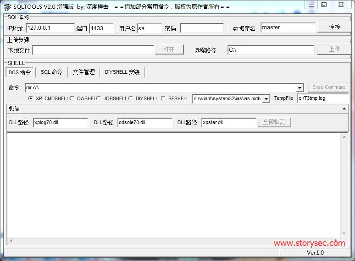
Task: Select the XP_CMDSHELL radio button
Action: point(31,98)
